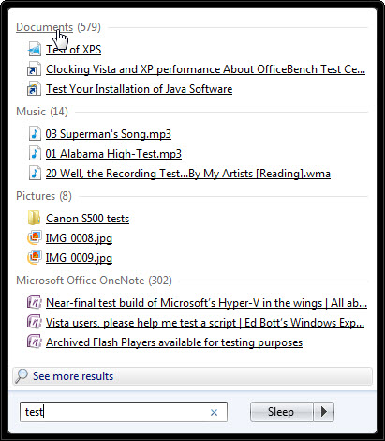Click the XPS document icon beside Test of XPS
The width and height of the screenshot is (385, 441).
coord(34,50)
